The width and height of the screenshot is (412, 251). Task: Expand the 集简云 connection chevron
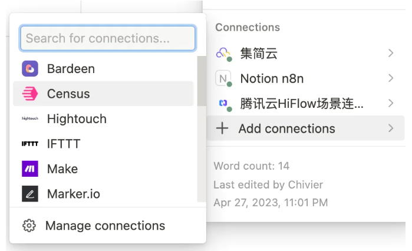point(391,53)
